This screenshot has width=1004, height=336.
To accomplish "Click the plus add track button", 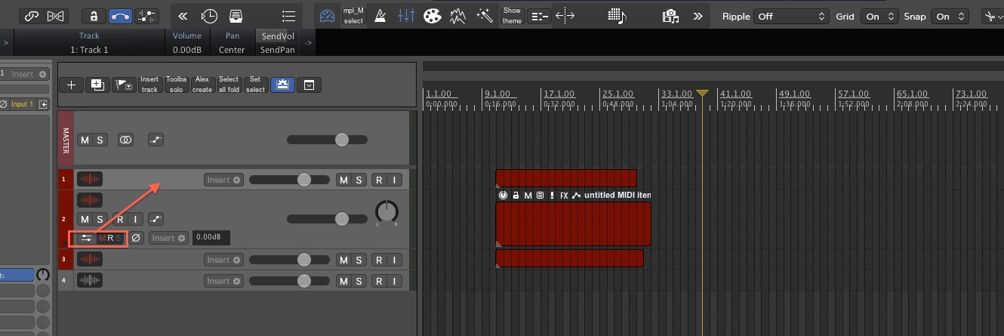I will [71, 85].
